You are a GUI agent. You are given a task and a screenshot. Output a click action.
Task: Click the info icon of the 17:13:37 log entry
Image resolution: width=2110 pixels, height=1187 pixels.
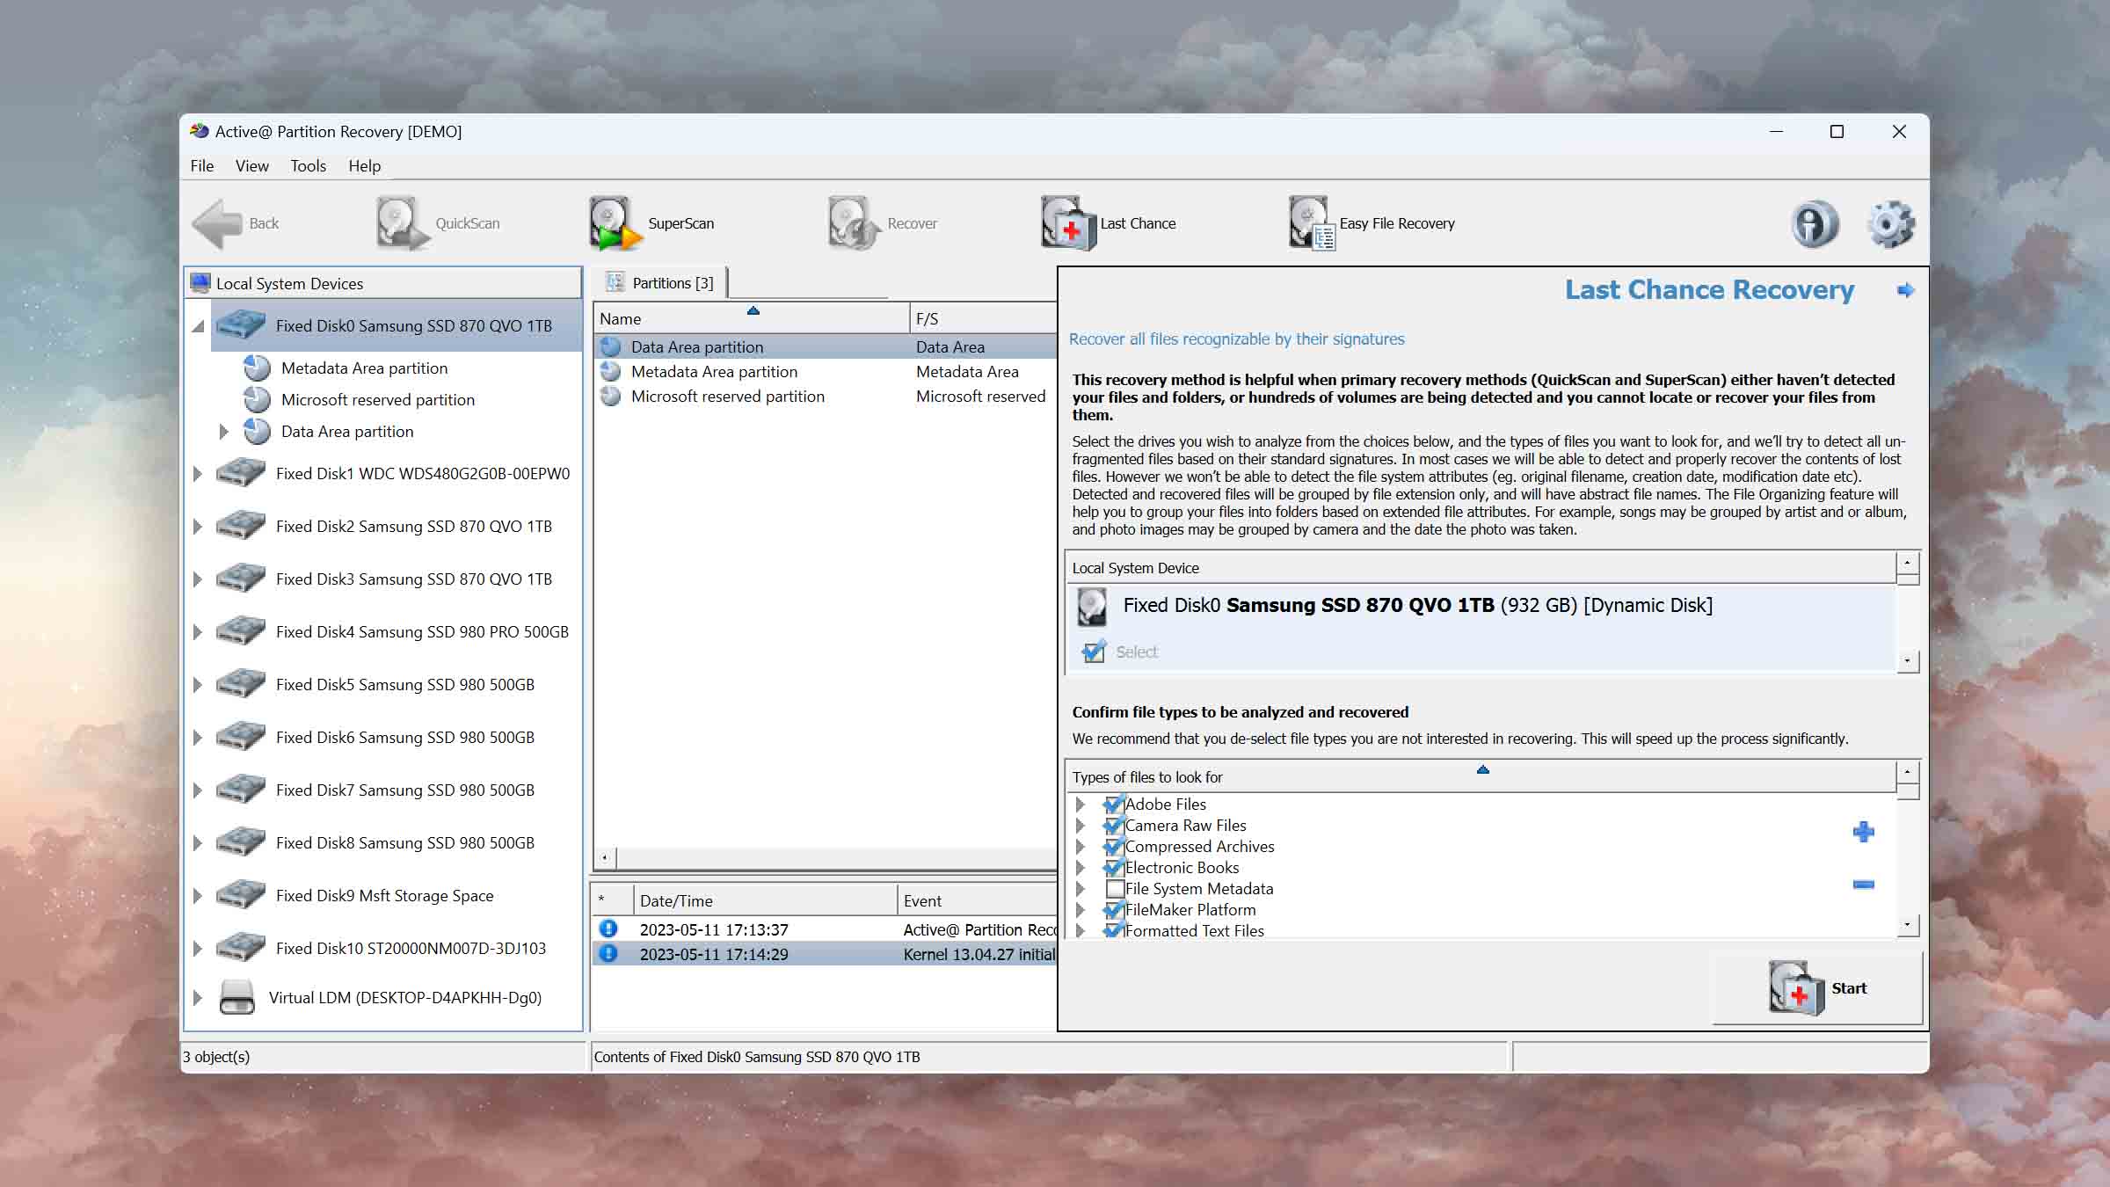point(608,928)
